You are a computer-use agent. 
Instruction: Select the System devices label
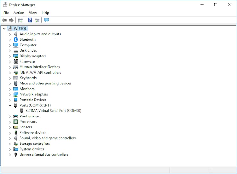pos(32,149)
